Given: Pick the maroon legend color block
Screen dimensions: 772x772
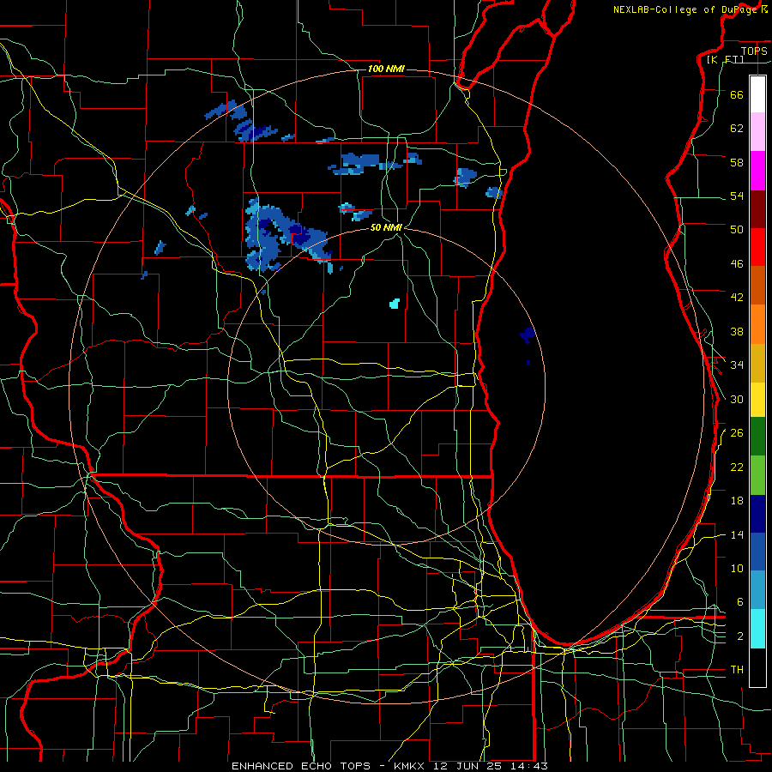Looking at the screenshot, I should pyautogui.click(x=757, y=208).
